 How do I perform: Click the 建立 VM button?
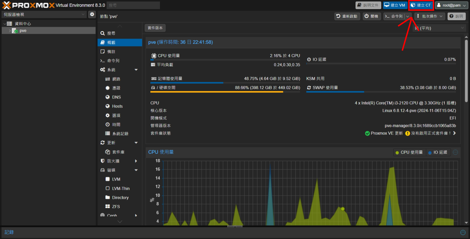(395, 5)
